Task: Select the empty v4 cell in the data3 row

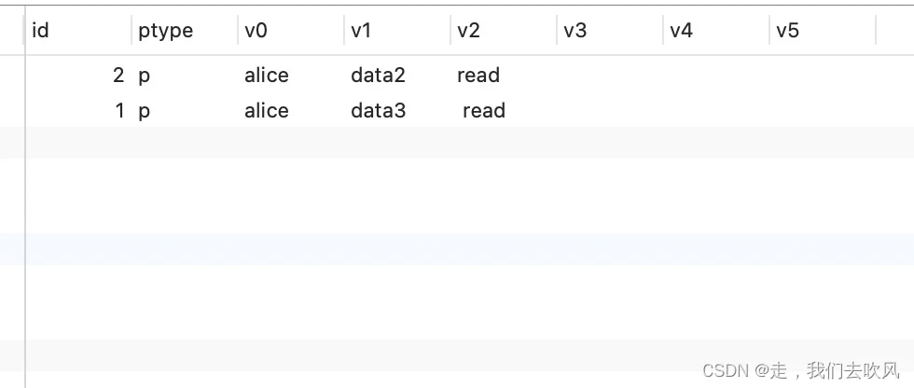Action: (716, 110)
